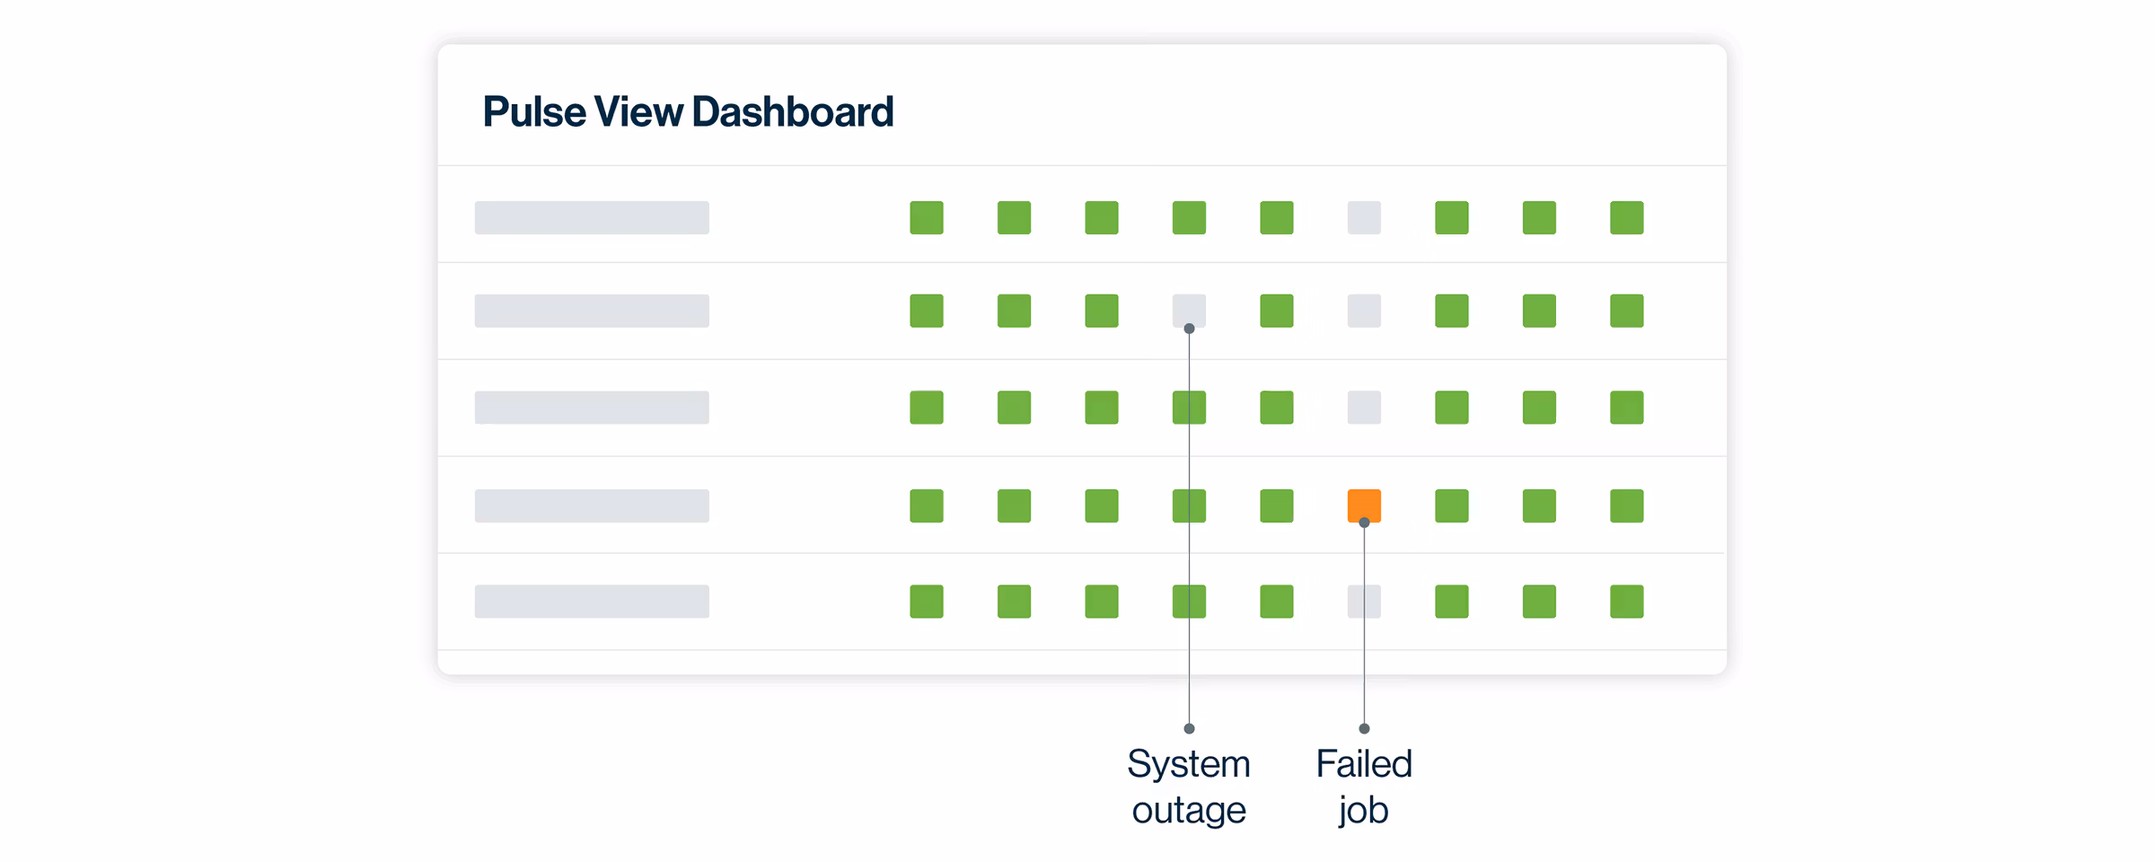Click the gray label bar in the orange square's row
Viewport: 2155px width, 862px height.
(x=592, y=506)
